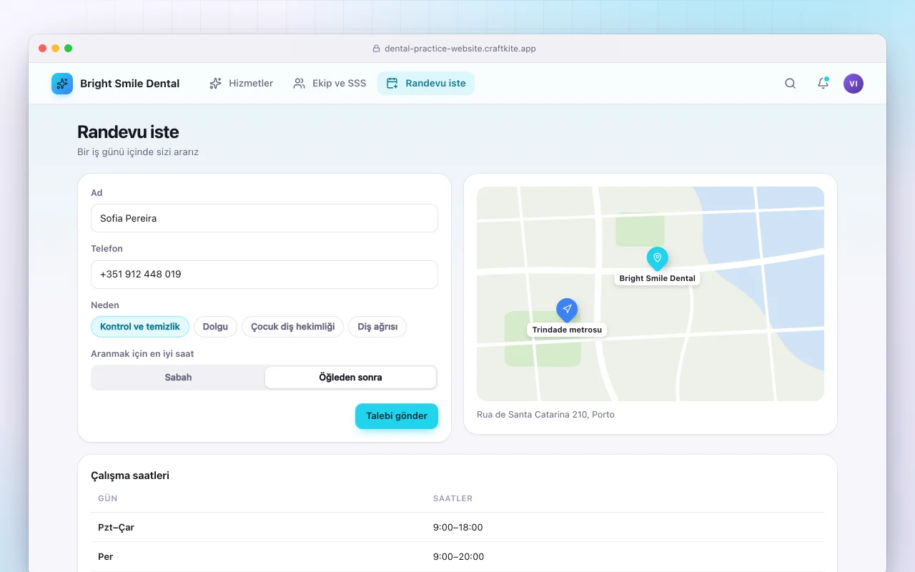Click the map thumbnail area

[651, 294]
